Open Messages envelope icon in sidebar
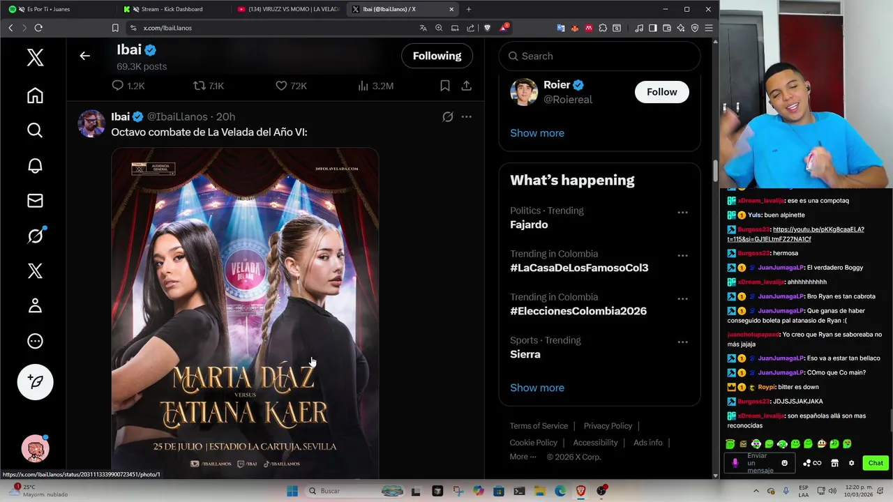The width and height of the screenshot is (893, 502). point(35,201)
